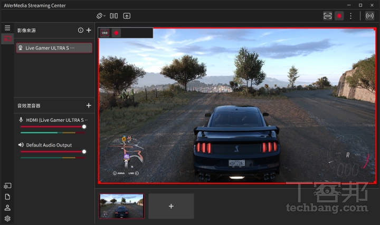Mute the Default Audio Output speaker
380x225 pixels.
click(21, 145)
